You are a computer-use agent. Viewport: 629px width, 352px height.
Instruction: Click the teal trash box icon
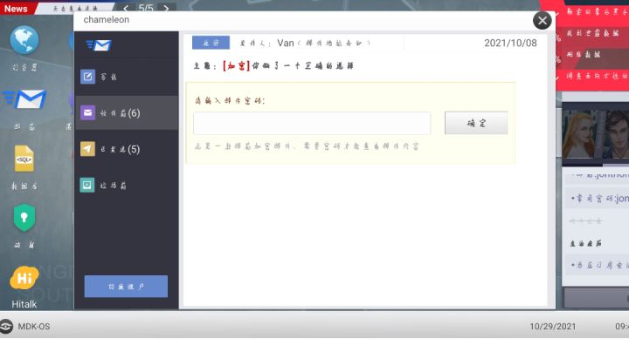87,186
